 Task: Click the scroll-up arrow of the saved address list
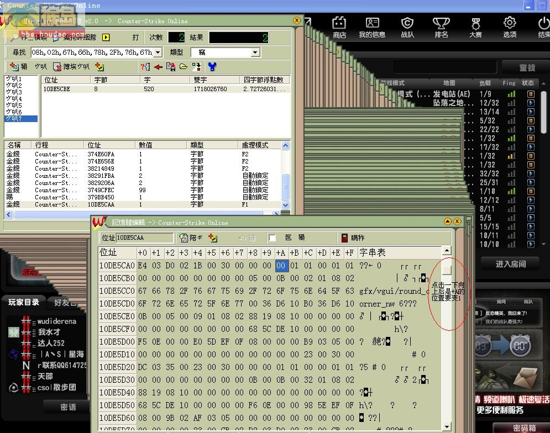click(x=286, y=145)
